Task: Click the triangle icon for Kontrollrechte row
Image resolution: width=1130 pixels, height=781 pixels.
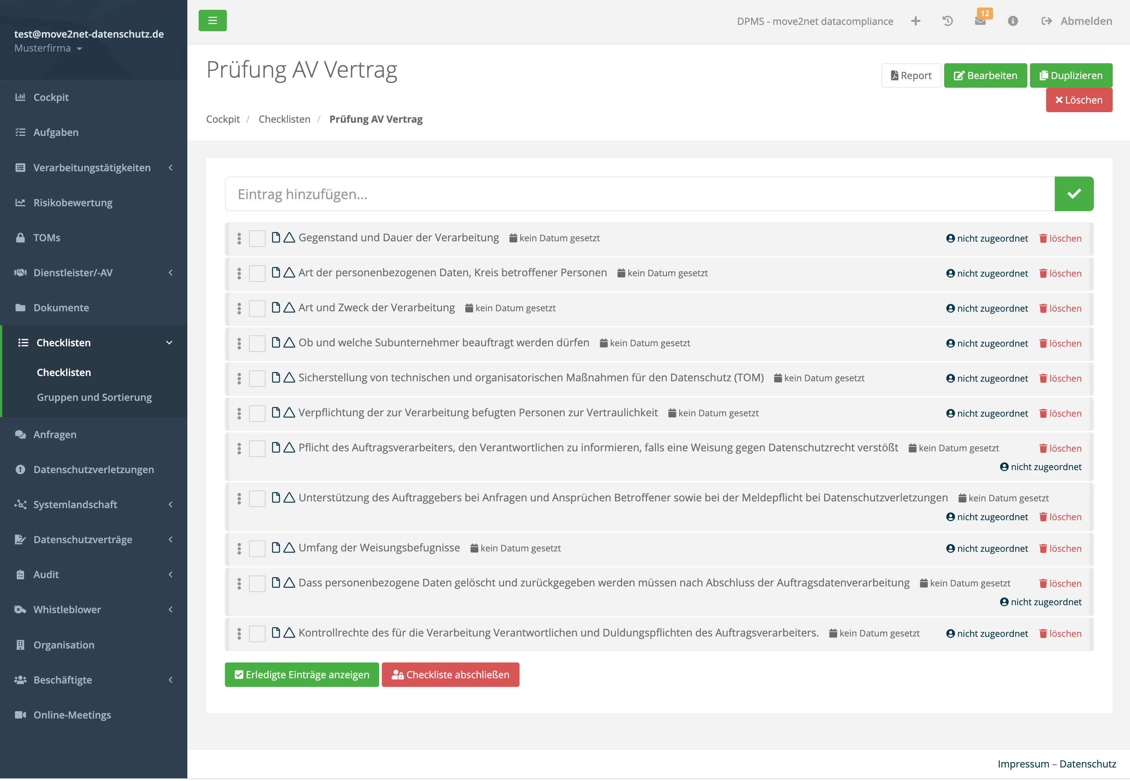Action: (289, 632)
